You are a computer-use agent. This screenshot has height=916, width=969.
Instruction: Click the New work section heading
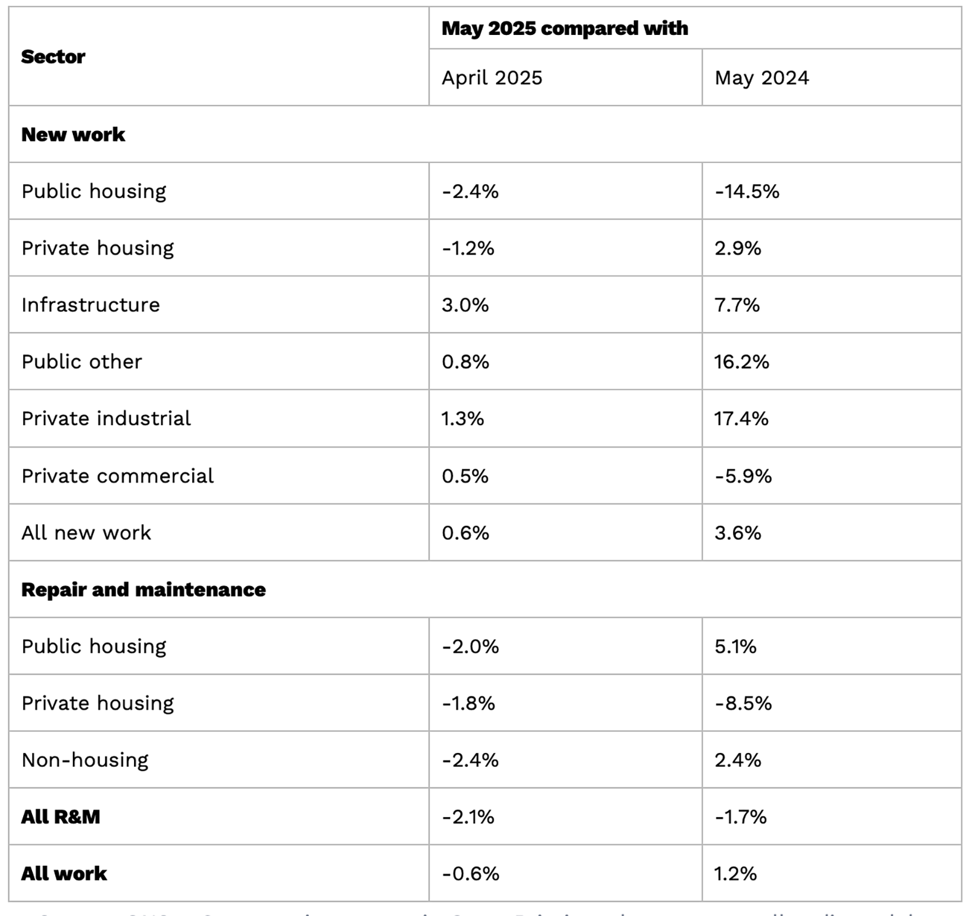pyautogui.click(x=73, y=135)
